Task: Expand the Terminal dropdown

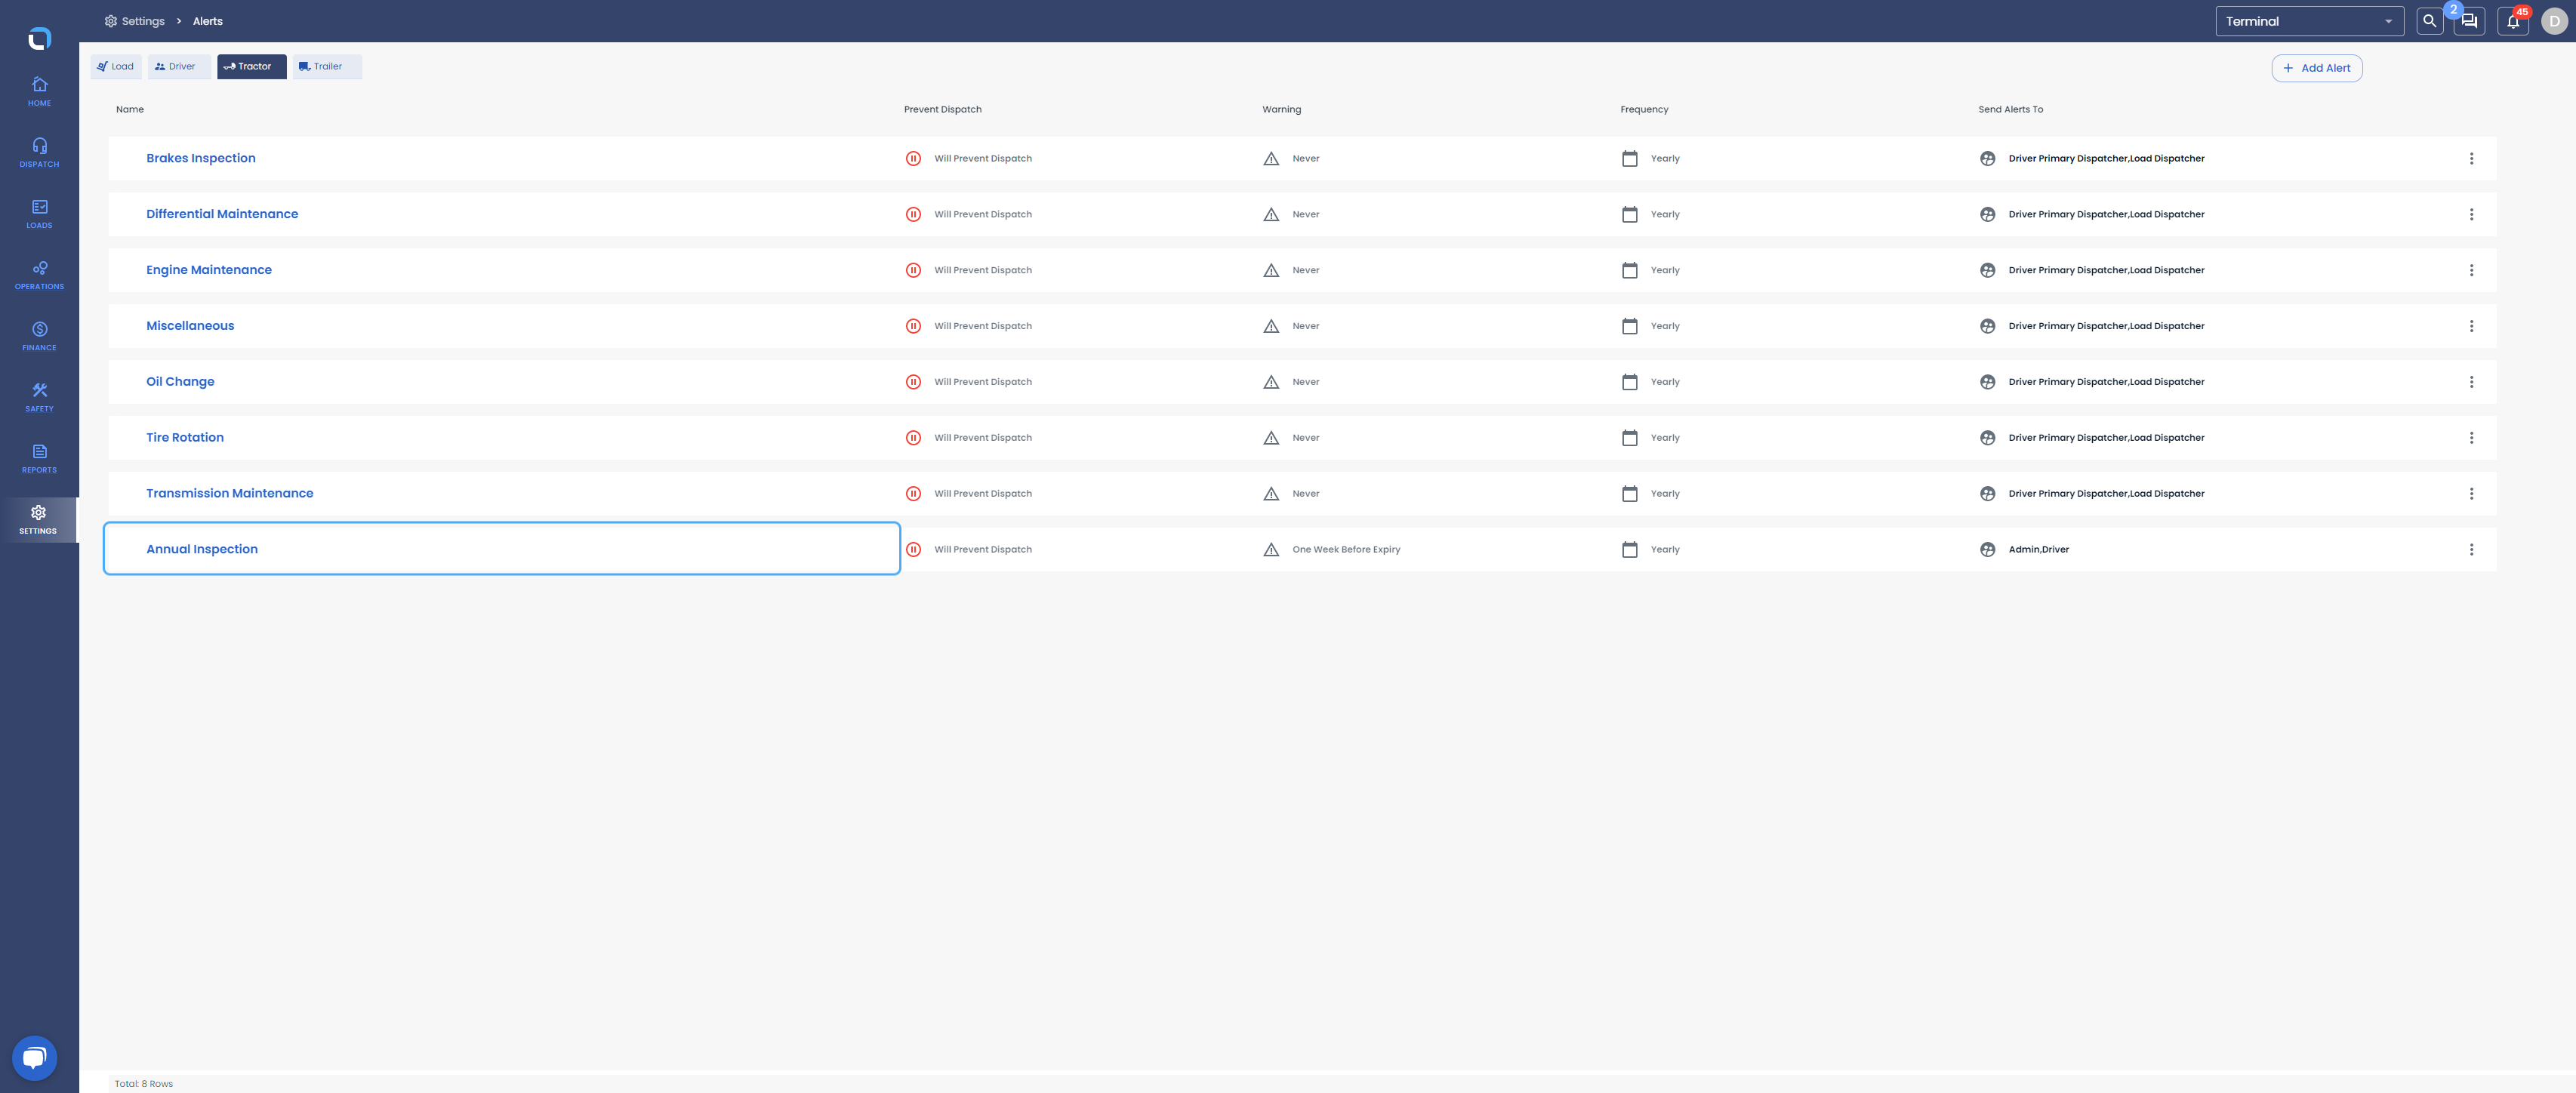Action: pos(2309,21)
